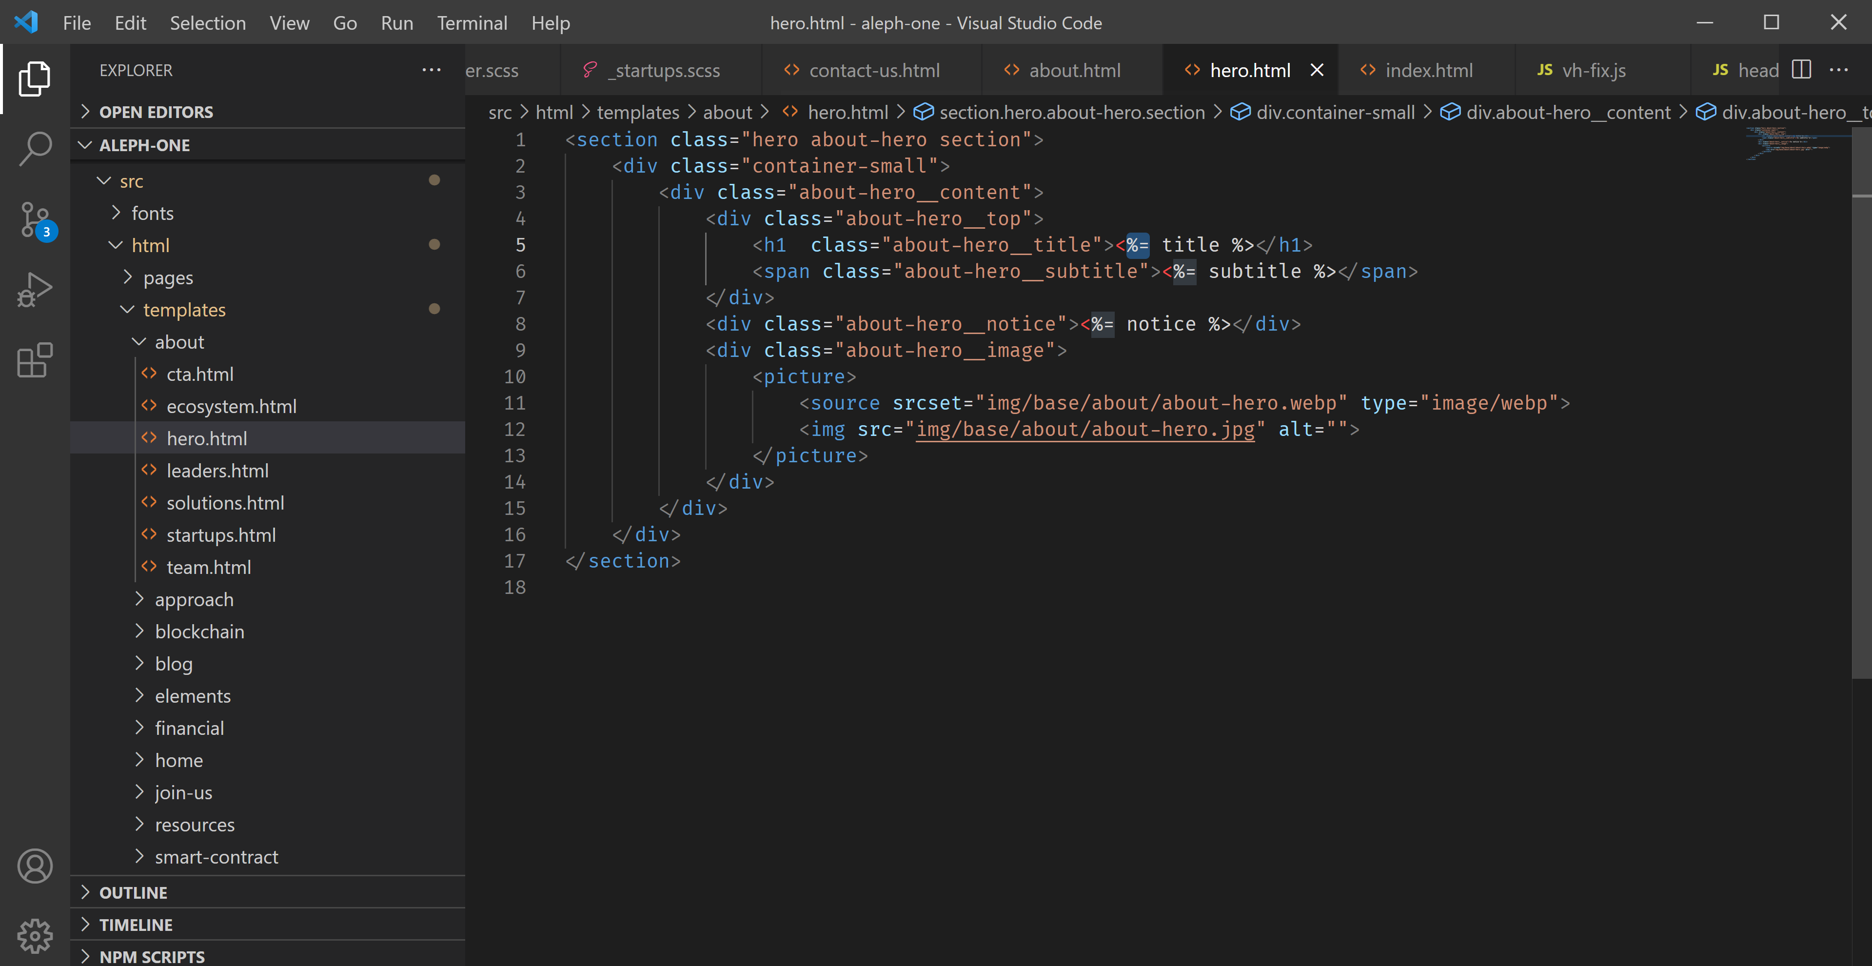Click the JS icon on vh-fix.js tab

1545,70
